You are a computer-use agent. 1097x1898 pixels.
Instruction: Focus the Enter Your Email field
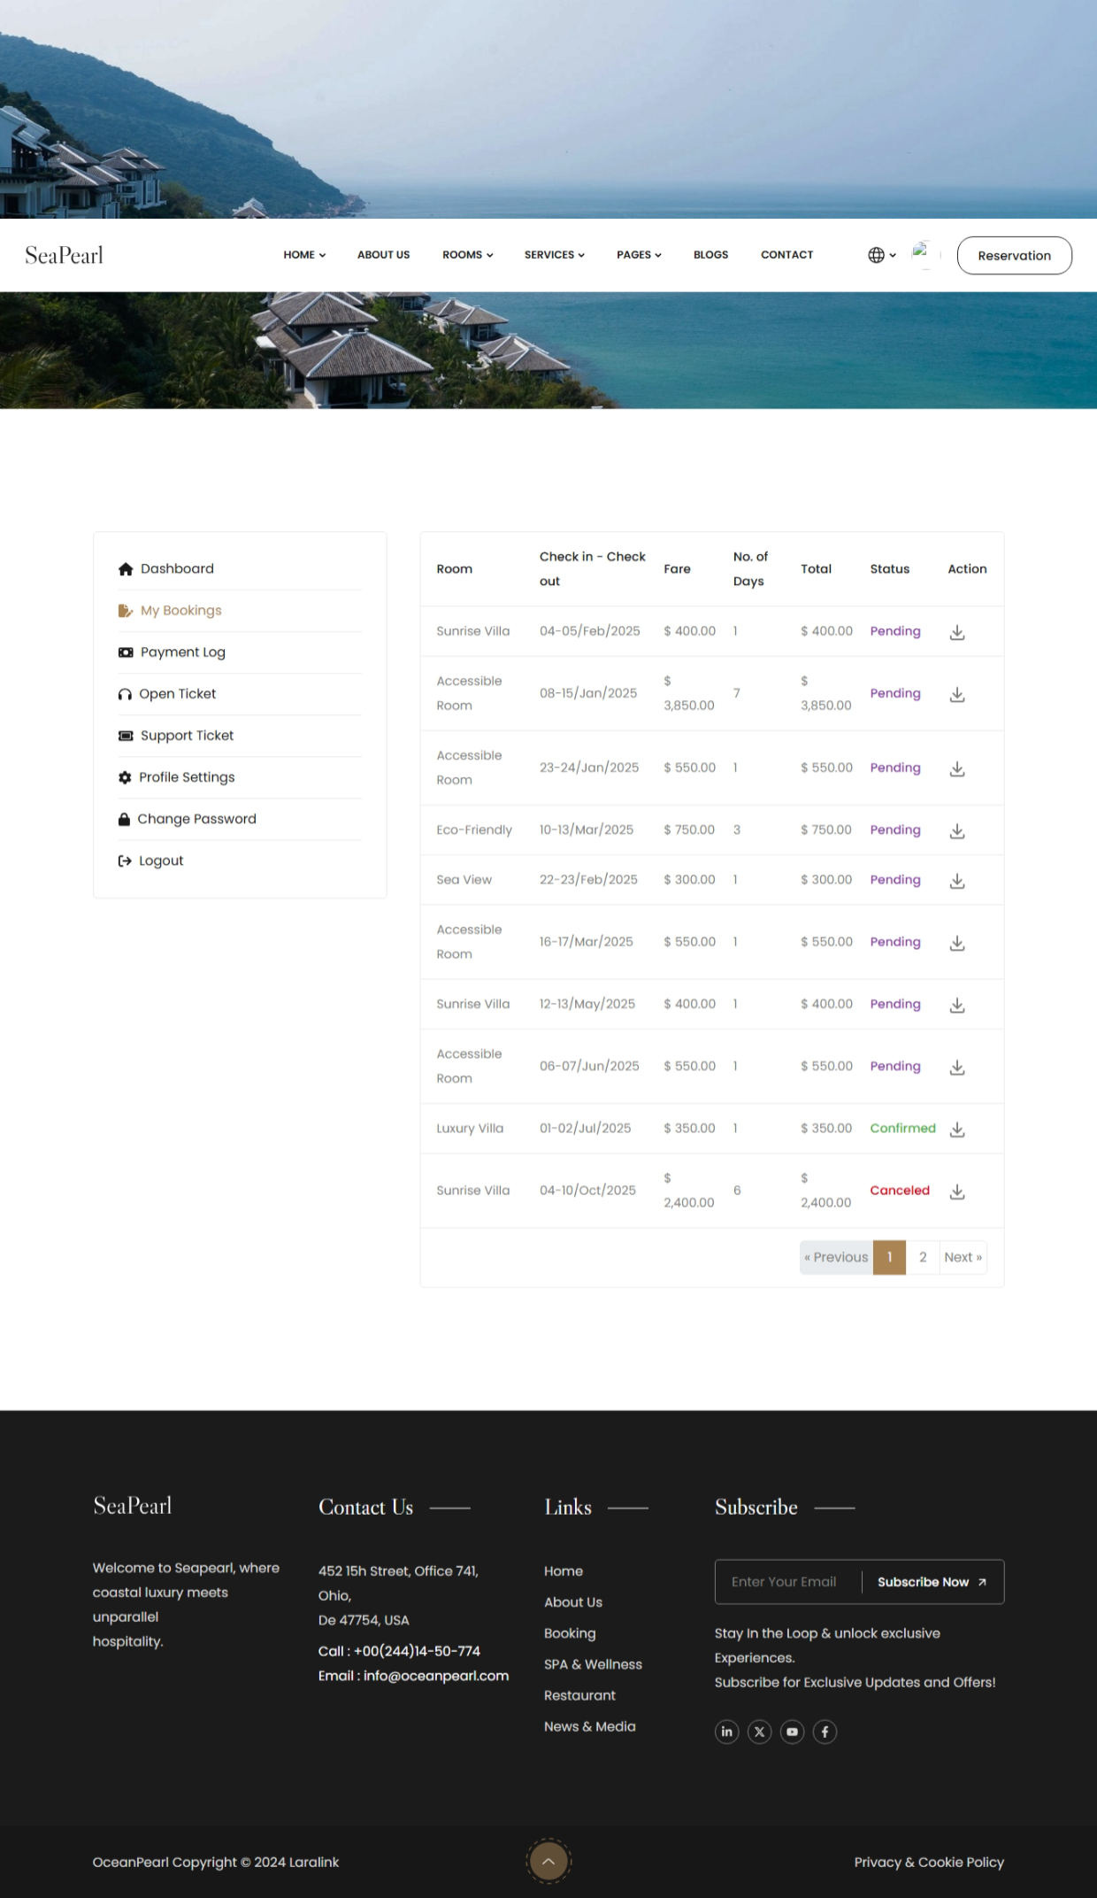point(786,1582)
